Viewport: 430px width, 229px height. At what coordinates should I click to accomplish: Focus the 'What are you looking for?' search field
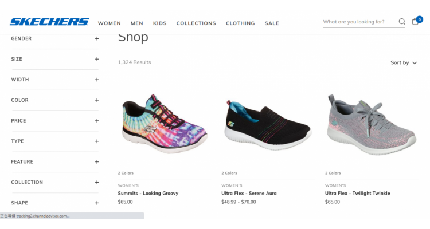click(360, 22)
